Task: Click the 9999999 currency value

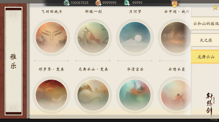Action: click(109, 3)
